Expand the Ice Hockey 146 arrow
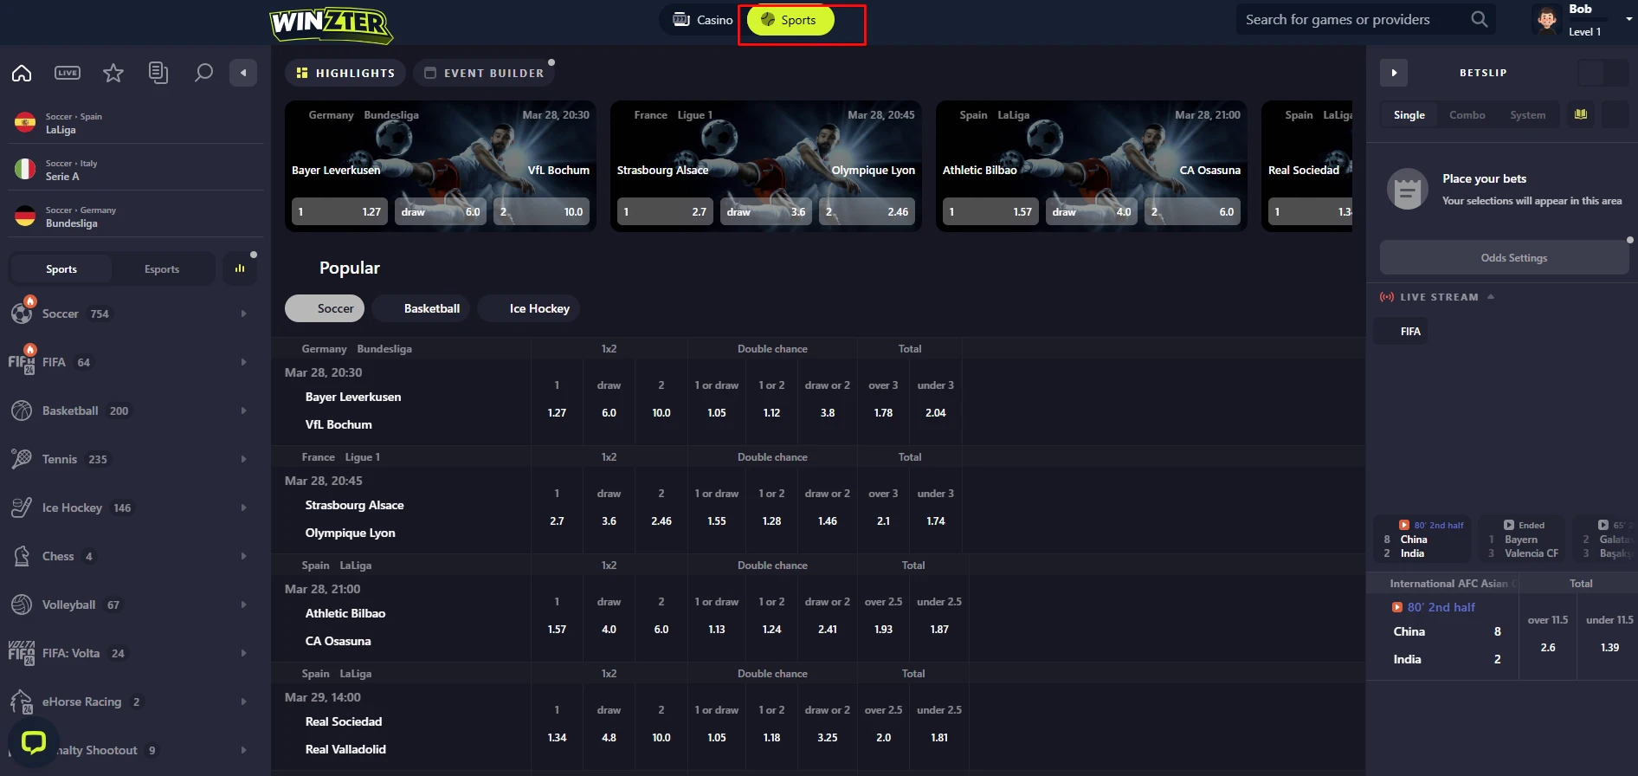 (x=243, y=508)
